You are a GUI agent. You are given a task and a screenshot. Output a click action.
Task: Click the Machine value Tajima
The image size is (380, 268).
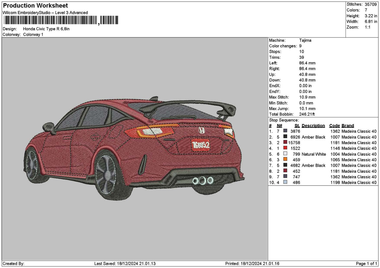305,40
